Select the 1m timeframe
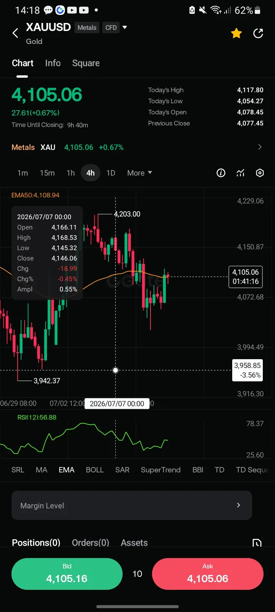 pos(23,173)
